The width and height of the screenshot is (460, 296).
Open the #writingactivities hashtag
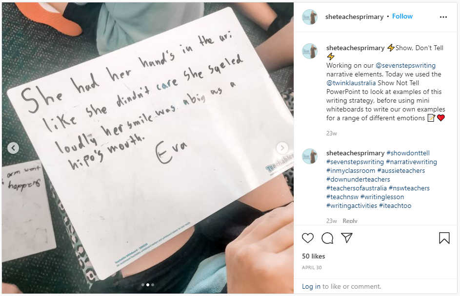pyautogui.click(x=351, y=205)
